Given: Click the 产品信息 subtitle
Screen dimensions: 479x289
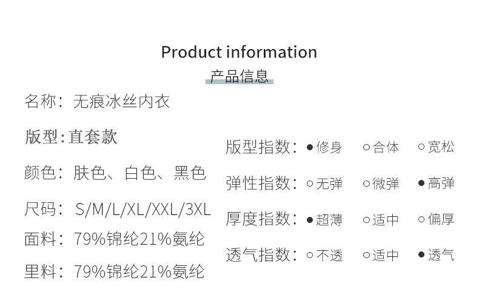Looking at the screenshot, I should [239, 76].
